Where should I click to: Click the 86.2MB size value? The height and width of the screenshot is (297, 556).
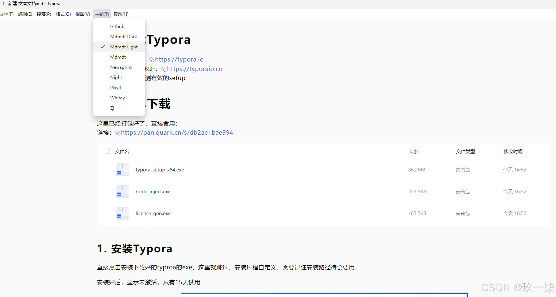coord(417,170)
